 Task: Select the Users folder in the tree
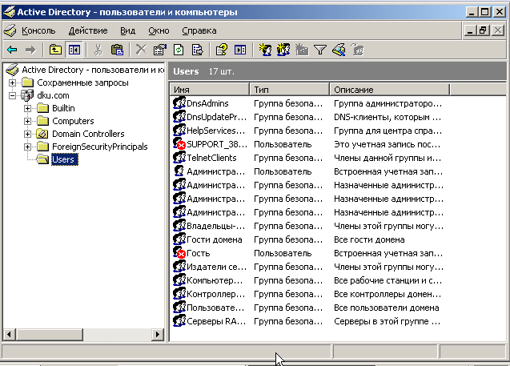tap(63, 159)
